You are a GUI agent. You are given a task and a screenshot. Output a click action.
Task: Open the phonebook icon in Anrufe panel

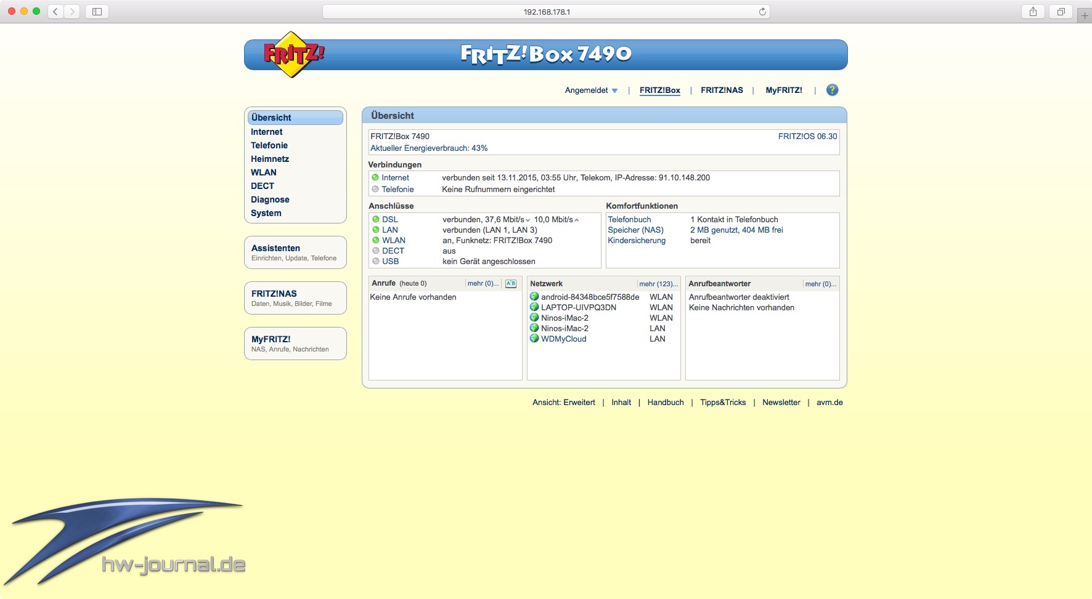511,284
